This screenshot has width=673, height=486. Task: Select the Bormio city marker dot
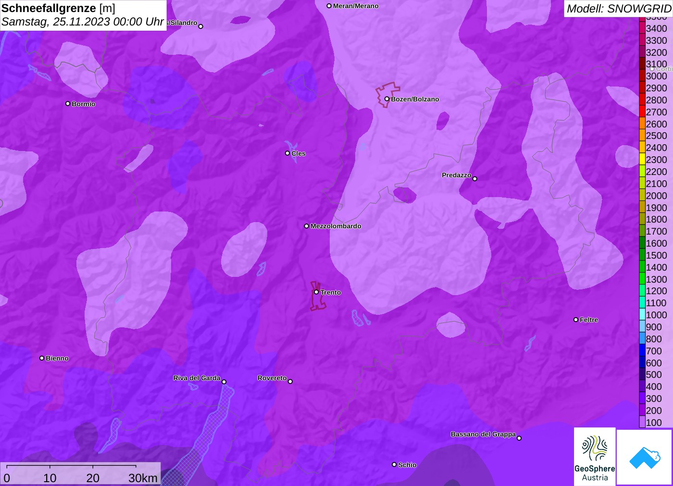(x=68, y=104)
